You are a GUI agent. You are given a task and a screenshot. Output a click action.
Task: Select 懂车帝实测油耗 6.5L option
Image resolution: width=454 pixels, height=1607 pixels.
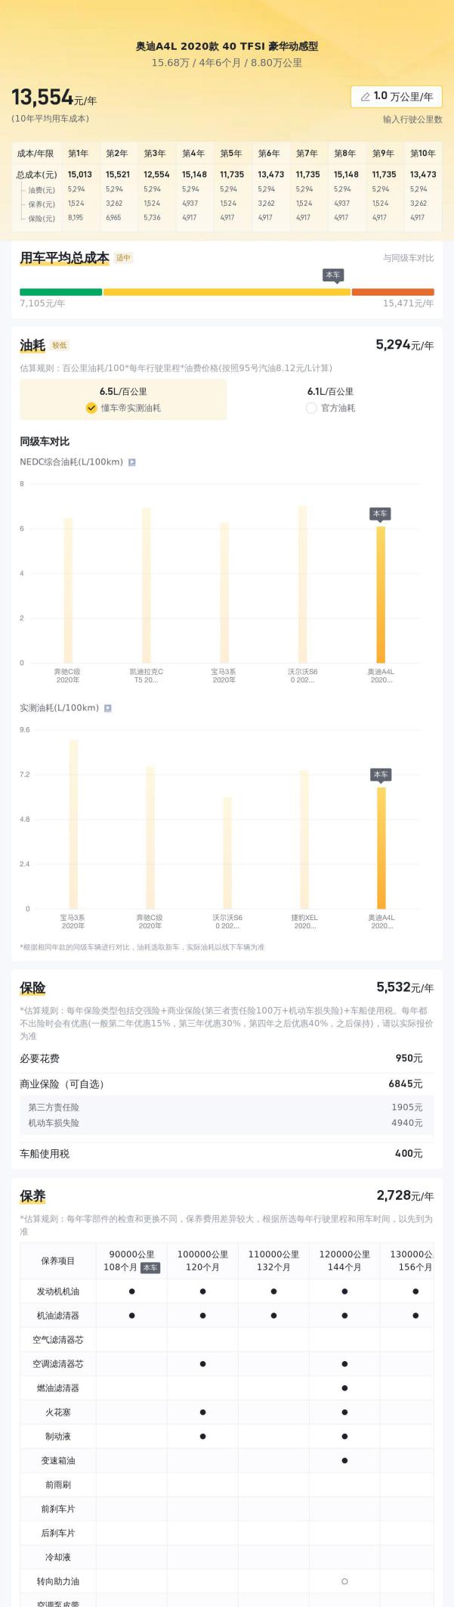(123, 399)
